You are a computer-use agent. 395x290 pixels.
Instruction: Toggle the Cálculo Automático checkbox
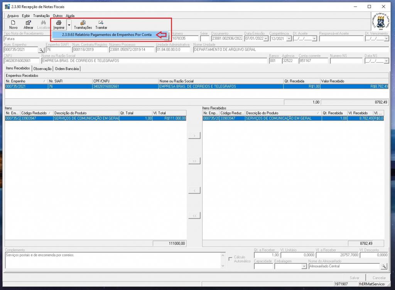(x=231, y=258)
